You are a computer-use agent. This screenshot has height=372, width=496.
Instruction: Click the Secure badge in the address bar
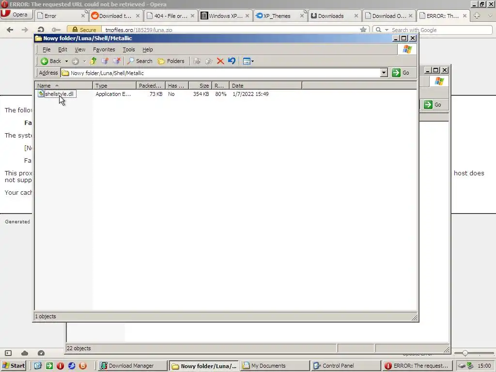[x=84, y=30]
